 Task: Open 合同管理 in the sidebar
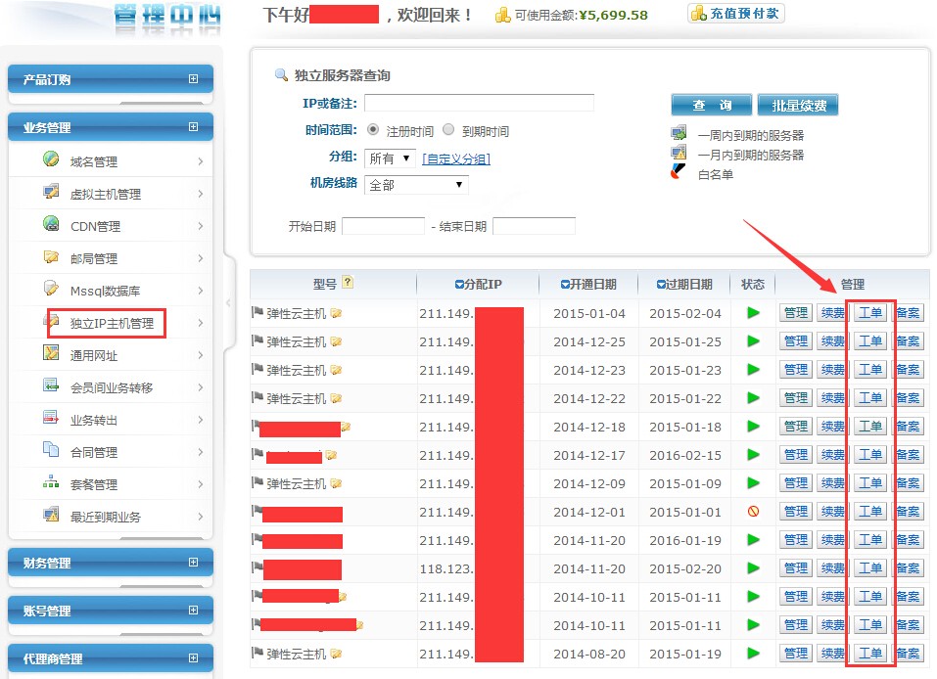[94, 452]
